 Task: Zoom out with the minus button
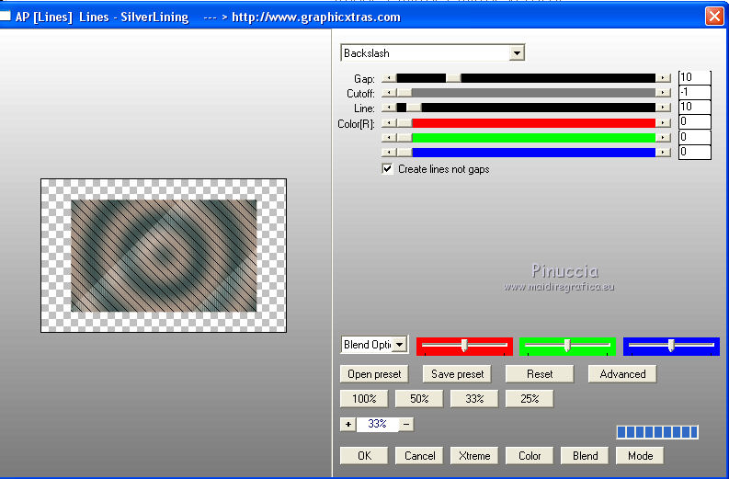[406, 424]
